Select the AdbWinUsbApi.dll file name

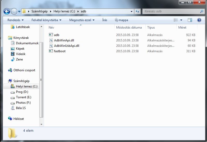tap(67, 46)
